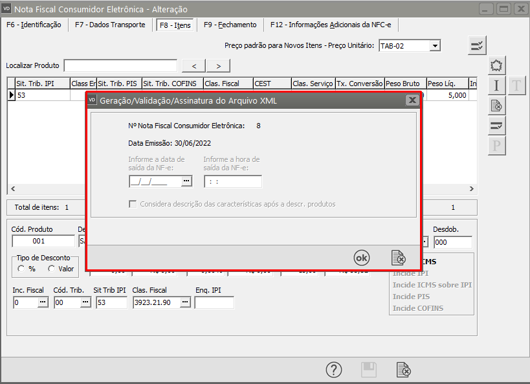
Task: Cancel XML dialog with document-x icon
Action: [x=399, y=258]
